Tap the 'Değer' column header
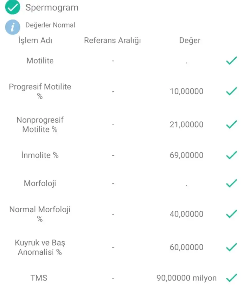Image resolution: width=249 pixels, height=289 pixels. [x=190, y=40]
